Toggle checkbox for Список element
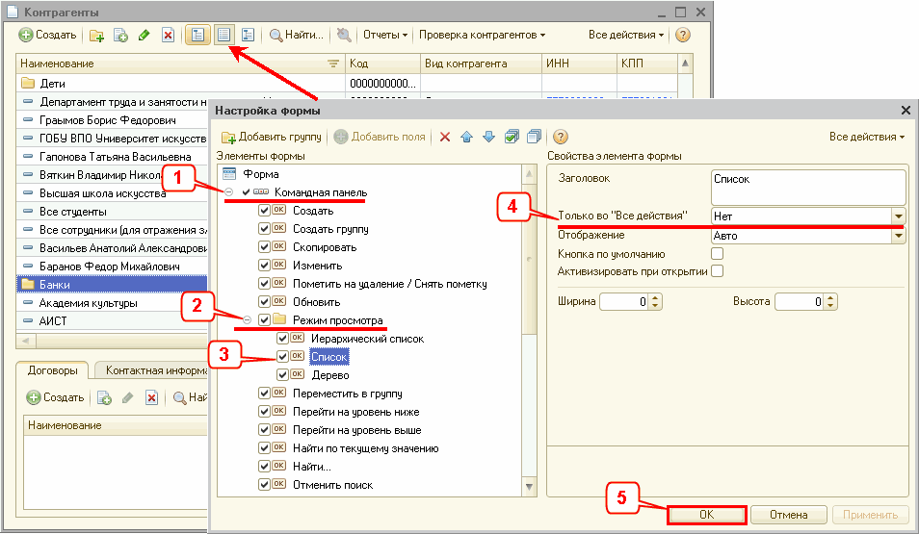The width and height of the screenshot is (919, 534). tap(282, 356)
